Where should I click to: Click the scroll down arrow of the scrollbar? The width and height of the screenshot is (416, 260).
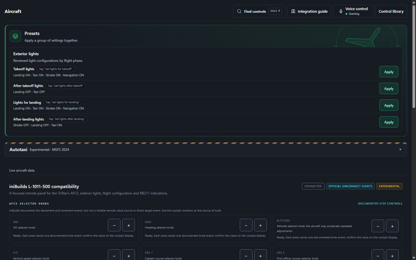414,258
